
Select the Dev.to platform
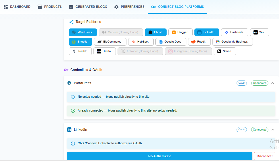tap(105, 51)
